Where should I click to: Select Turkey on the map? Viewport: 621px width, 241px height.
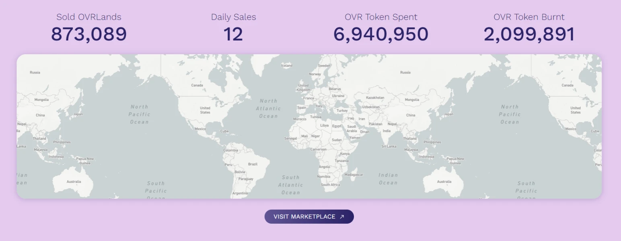[x=342, y=110]
